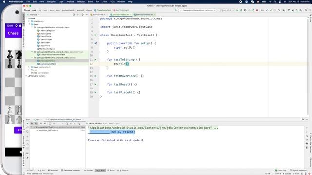Click the Debug bug icon in toolbar
Image resolution: width=312 pixels, height=175 pixels.
point(241,10)
